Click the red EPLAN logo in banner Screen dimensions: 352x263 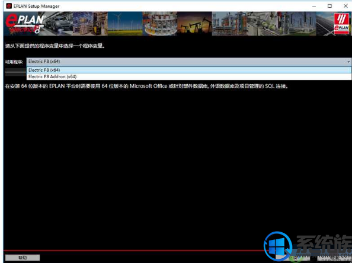click(x=341, y=23)
